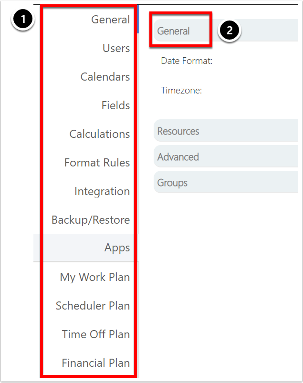This screenshot has width=303, height=383.
Task: Select Backup/Restore in sidebar
Action: coord(91,219)
